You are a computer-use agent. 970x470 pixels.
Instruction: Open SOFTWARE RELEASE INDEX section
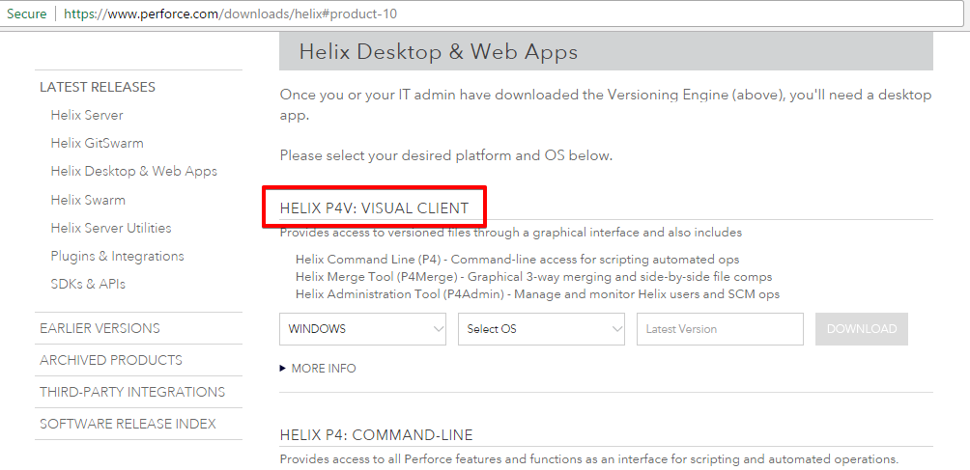[128, 424]
